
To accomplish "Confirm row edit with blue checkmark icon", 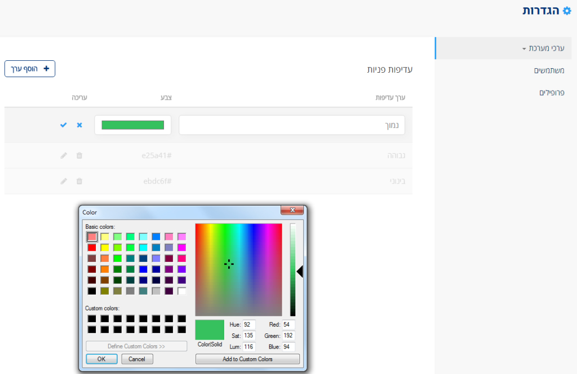I will (63, 125).
